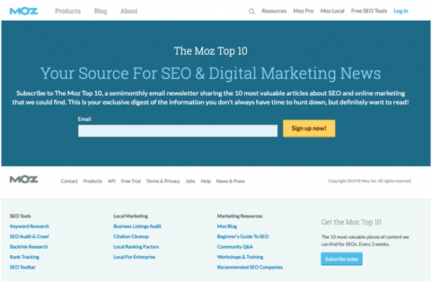Go to Moz Pro
432x283 pixels.
pos(303,11)
